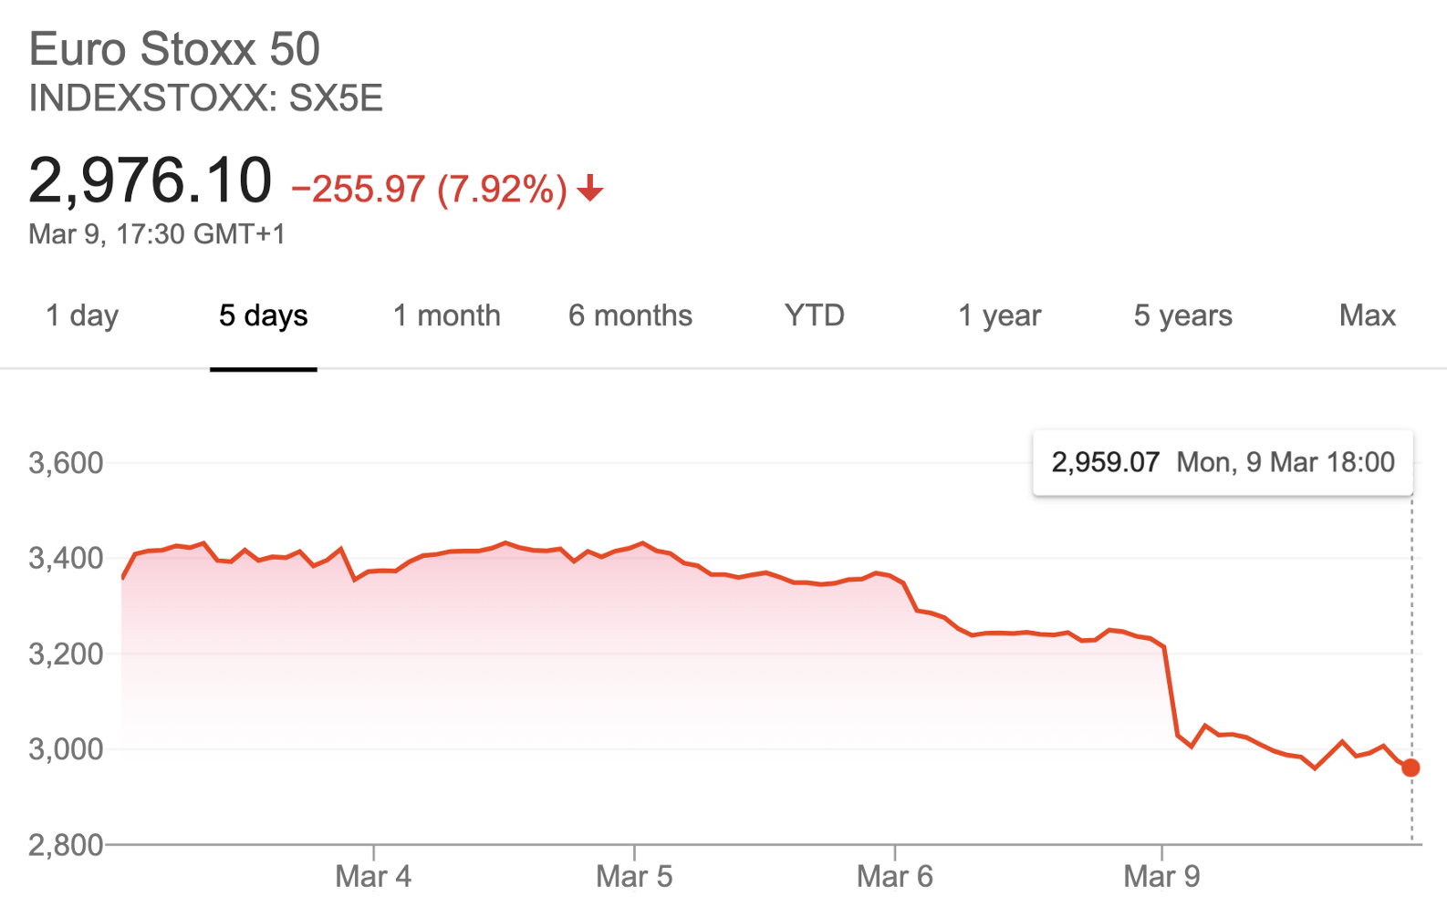1447x917 pixels.
Task: Click the −255.97 (7.92%) change text
Action: (x=430, y=189)
